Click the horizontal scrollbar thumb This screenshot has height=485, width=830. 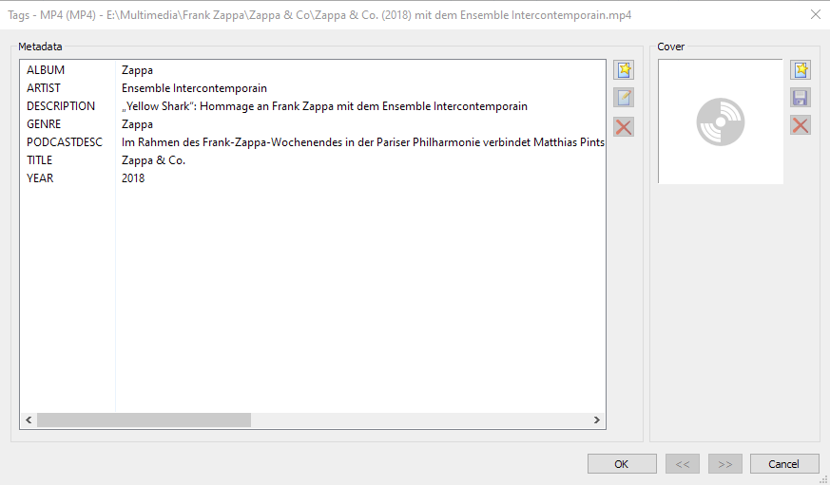[144, 420]
